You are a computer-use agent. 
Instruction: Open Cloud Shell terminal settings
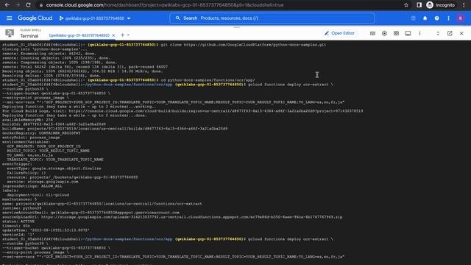coord(384,33)
